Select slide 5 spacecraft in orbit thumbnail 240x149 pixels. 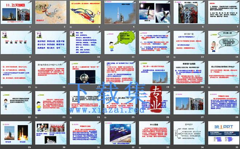155,12
